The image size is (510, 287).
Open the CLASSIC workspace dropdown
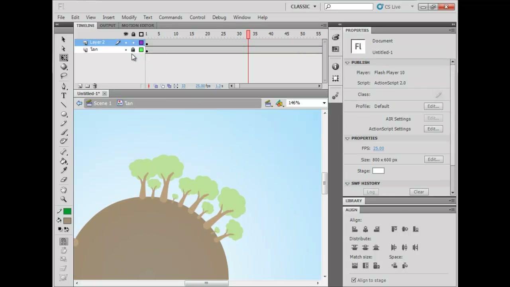(304, 7)
